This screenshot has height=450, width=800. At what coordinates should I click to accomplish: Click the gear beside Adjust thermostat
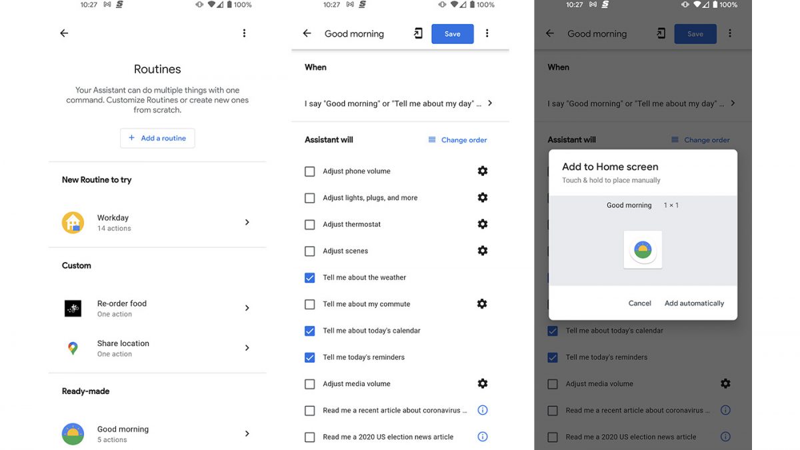483,225
